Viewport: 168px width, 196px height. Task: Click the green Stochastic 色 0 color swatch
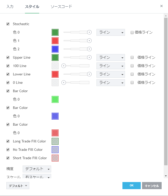click(55, 32)
